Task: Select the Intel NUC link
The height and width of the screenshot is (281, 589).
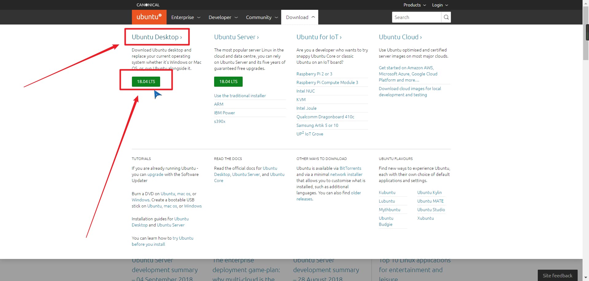Action: coord(306,91)
